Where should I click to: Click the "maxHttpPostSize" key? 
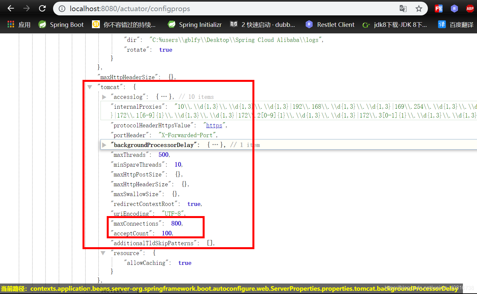138,175
